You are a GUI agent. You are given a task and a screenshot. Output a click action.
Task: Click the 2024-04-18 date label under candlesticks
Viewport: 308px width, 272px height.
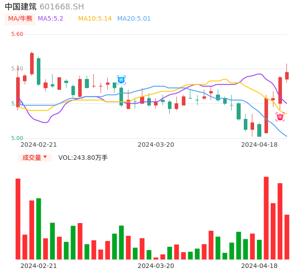(260, 145)
